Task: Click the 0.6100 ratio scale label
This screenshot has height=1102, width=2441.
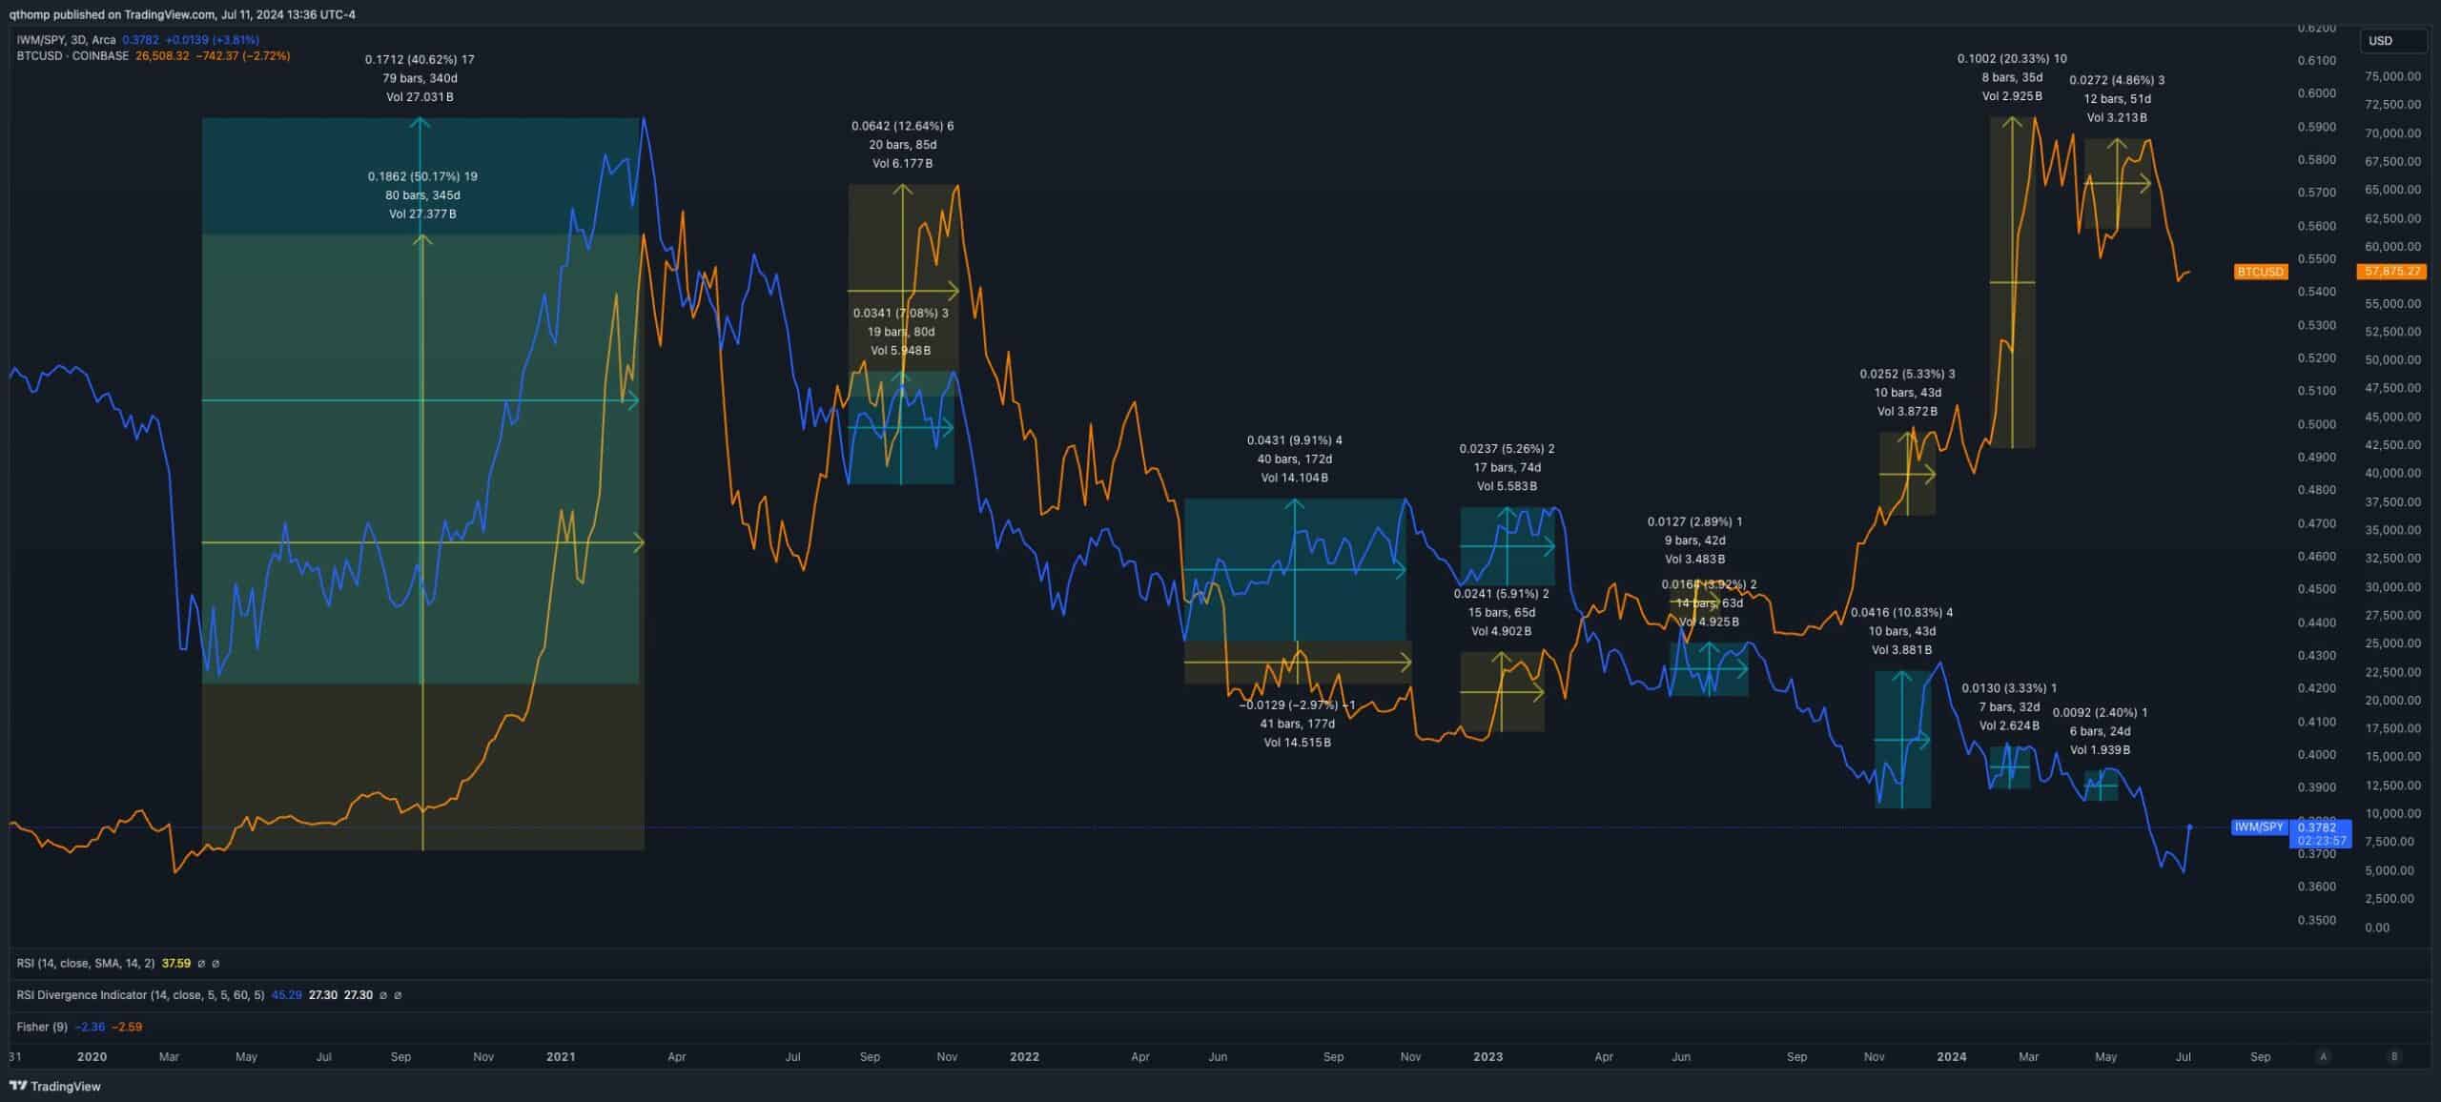Action: (x=2317, y=61)
